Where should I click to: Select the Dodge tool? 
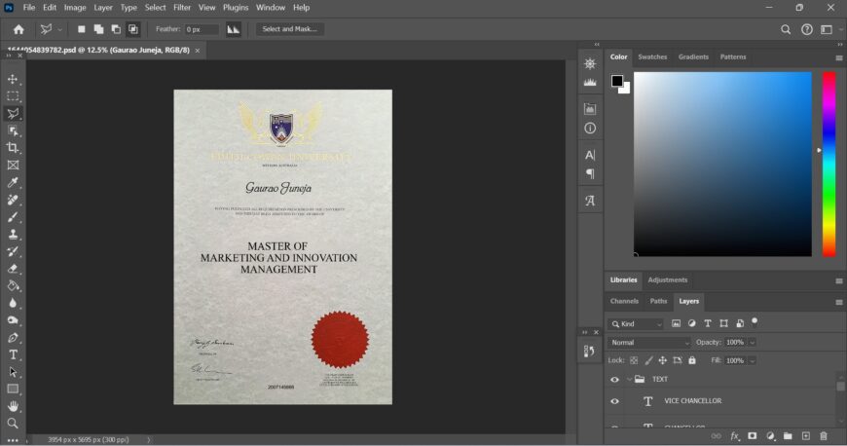tap(13, 320)
